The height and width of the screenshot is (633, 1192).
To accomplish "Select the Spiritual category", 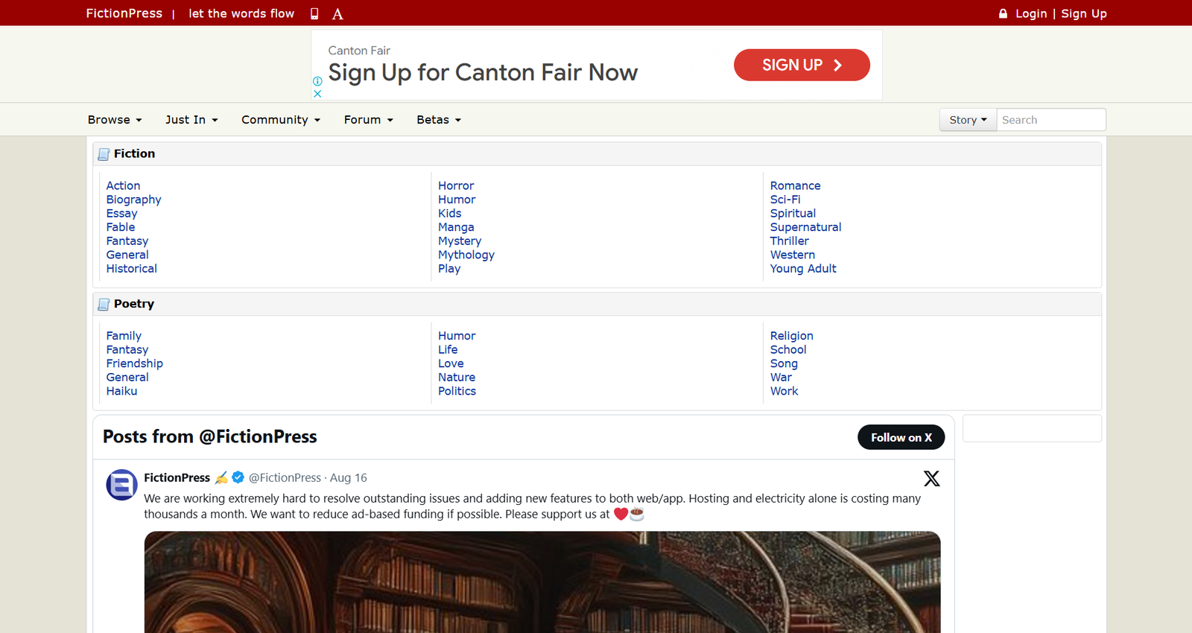I will click(793, 213).
